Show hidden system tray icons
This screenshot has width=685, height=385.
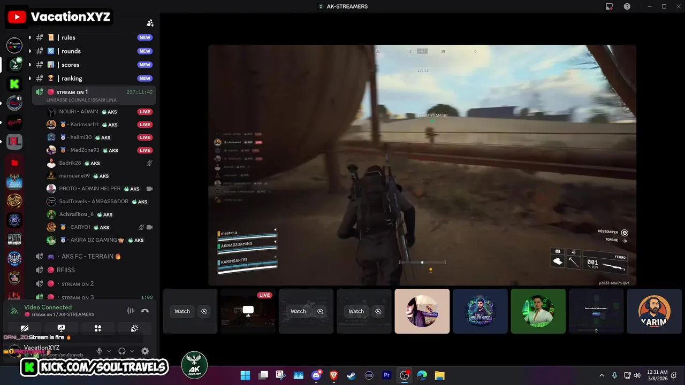click(602, 375)
